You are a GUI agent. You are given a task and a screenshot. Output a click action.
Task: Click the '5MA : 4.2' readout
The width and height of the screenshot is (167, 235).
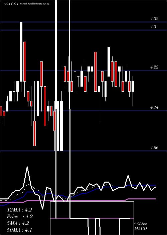click(18, 223)
